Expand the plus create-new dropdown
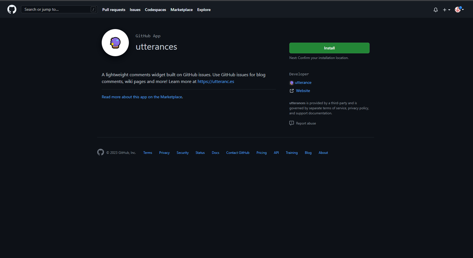 446,10
